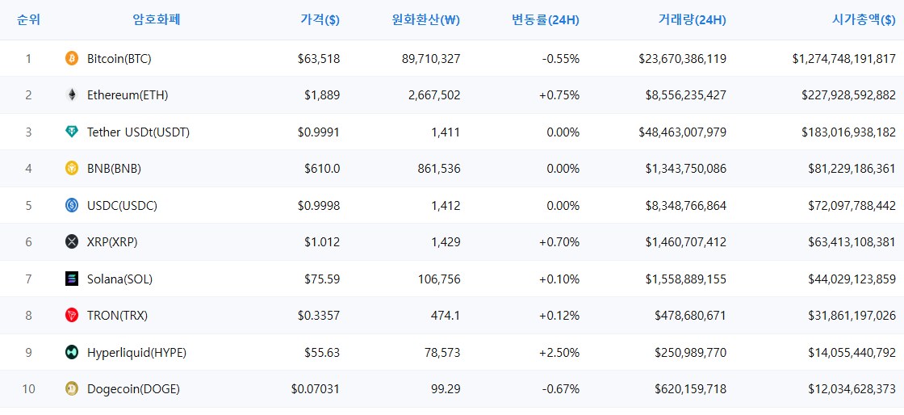This screenshot has height=415, width=904.
Task: Click Hyperliquid market cap $14,055,440,792
Action: [852, 353]
